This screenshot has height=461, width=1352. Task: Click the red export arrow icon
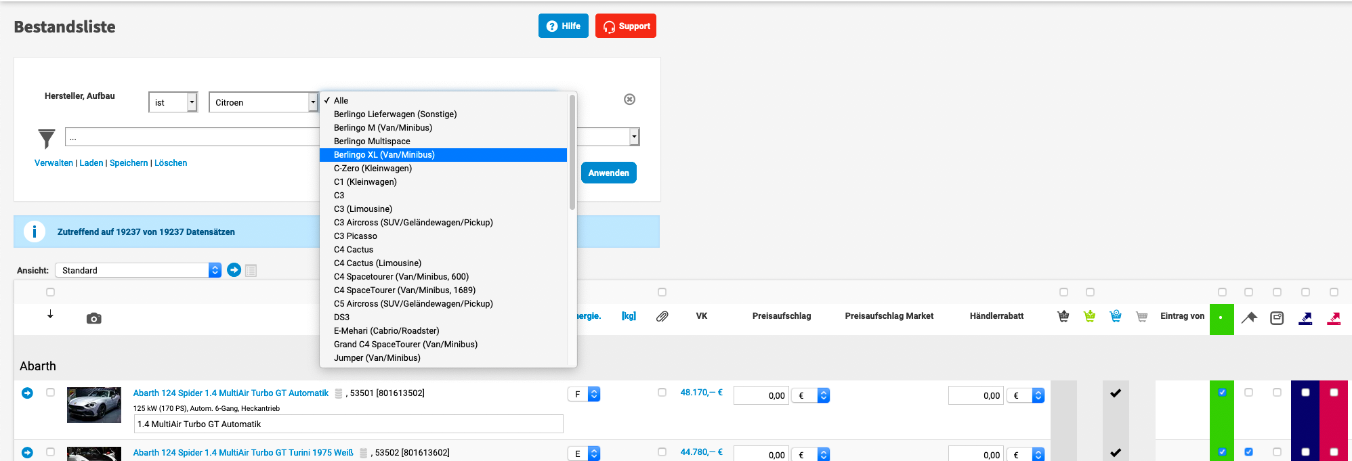coord(1334,318)
